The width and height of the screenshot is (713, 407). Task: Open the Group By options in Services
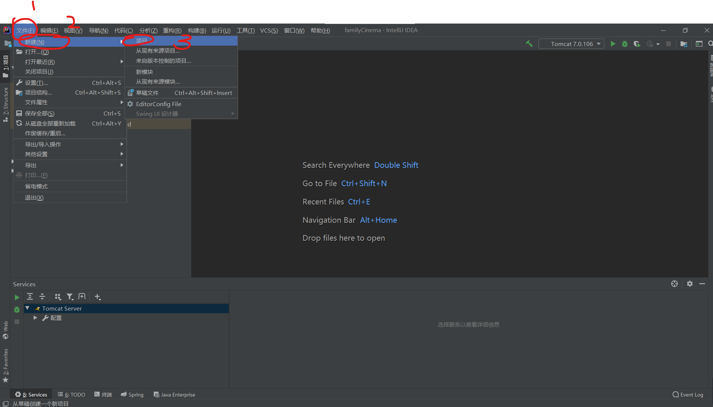[58, 297]
